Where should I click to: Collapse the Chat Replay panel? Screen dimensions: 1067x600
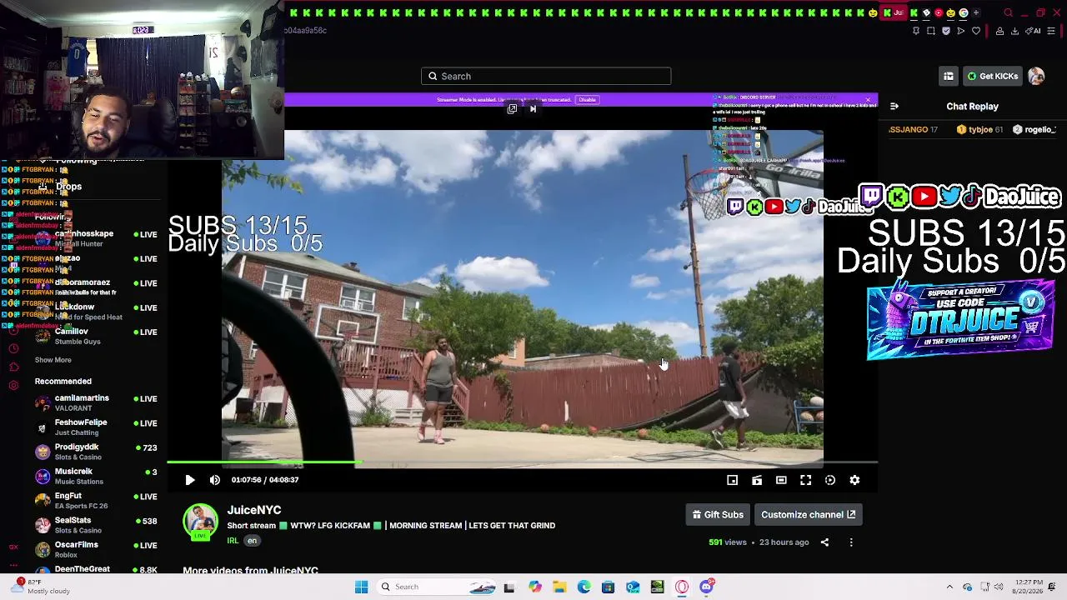click(x=894, y=107)
